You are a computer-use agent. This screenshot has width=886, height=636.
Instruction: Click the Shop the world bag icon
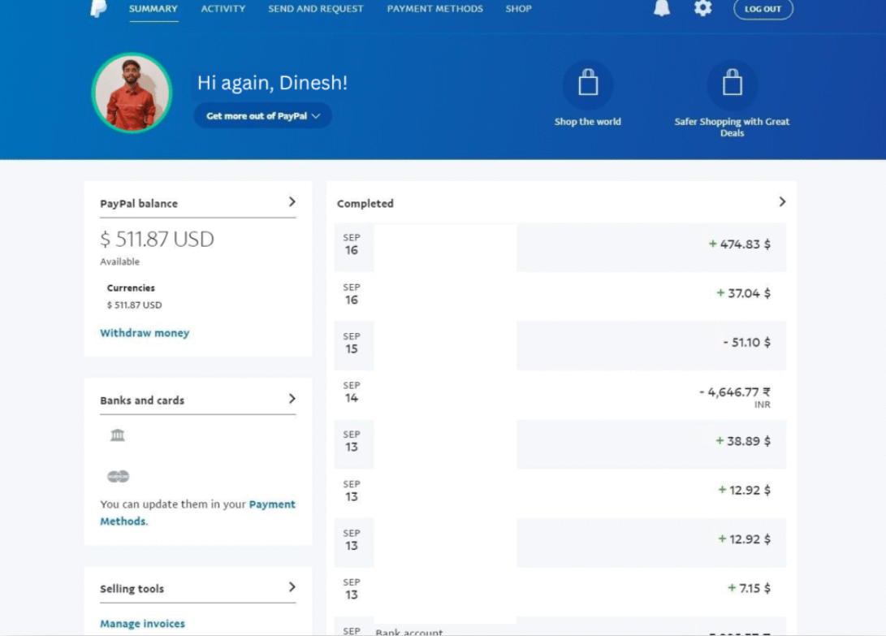587,82
